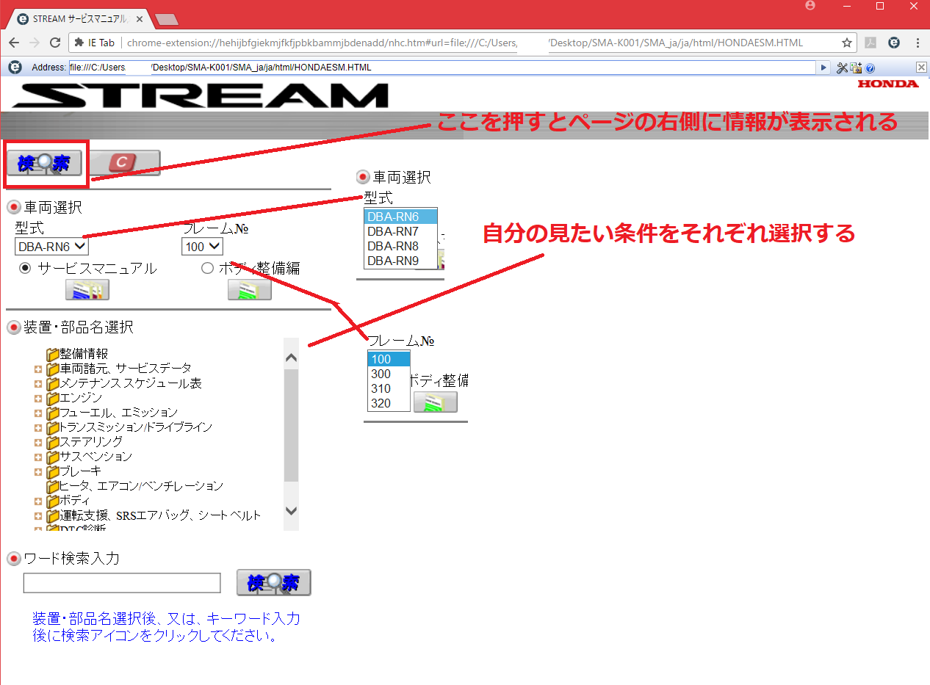Click the tree scrollbar up arrow
This screenshot has width=930, height=685.
click(x=291, y=358)
